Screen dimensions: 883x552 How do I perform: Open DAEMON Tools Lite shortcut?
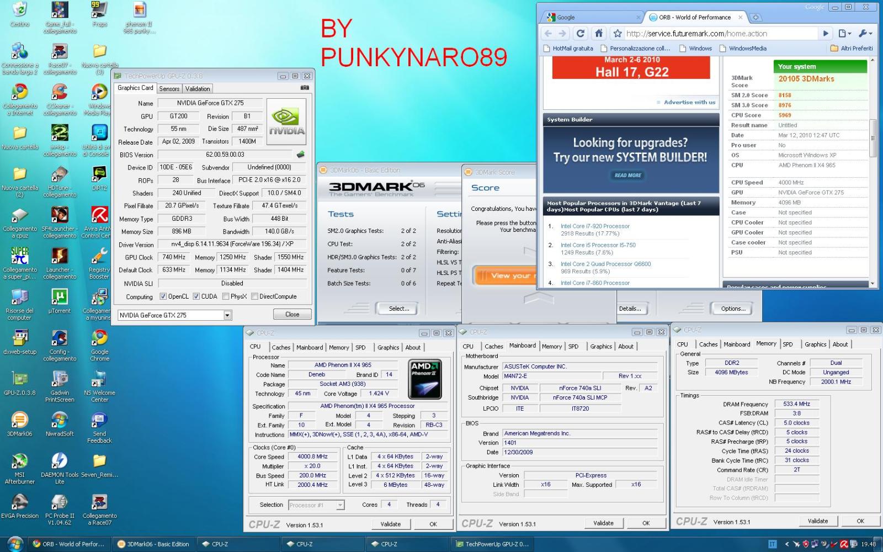(x=60, y=468)
